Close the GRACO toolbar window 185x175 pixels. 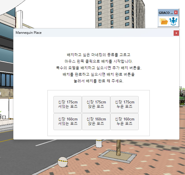pyautogui.click(x=176, y=13)
